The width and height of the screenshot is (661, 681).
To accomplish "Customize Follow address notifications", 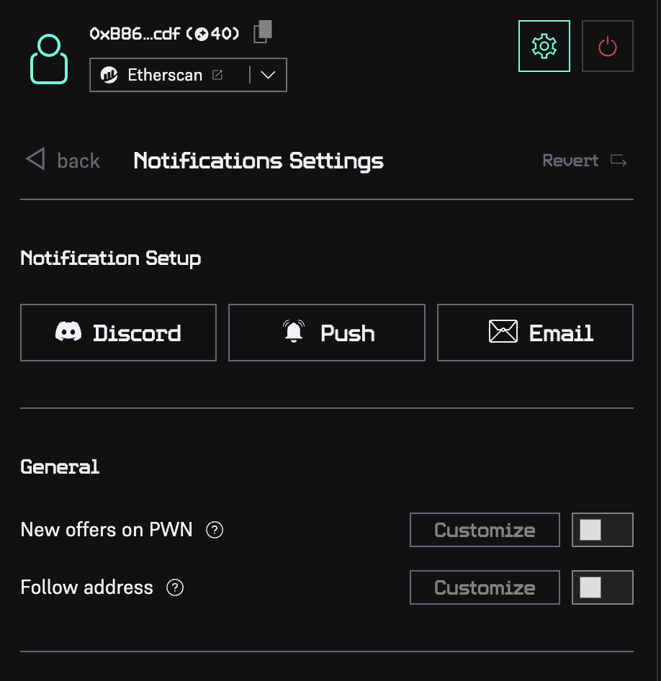I will point(485,588).
